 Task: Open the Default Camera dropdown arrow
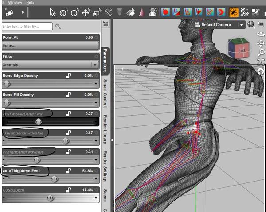click(x=242, y=25)
